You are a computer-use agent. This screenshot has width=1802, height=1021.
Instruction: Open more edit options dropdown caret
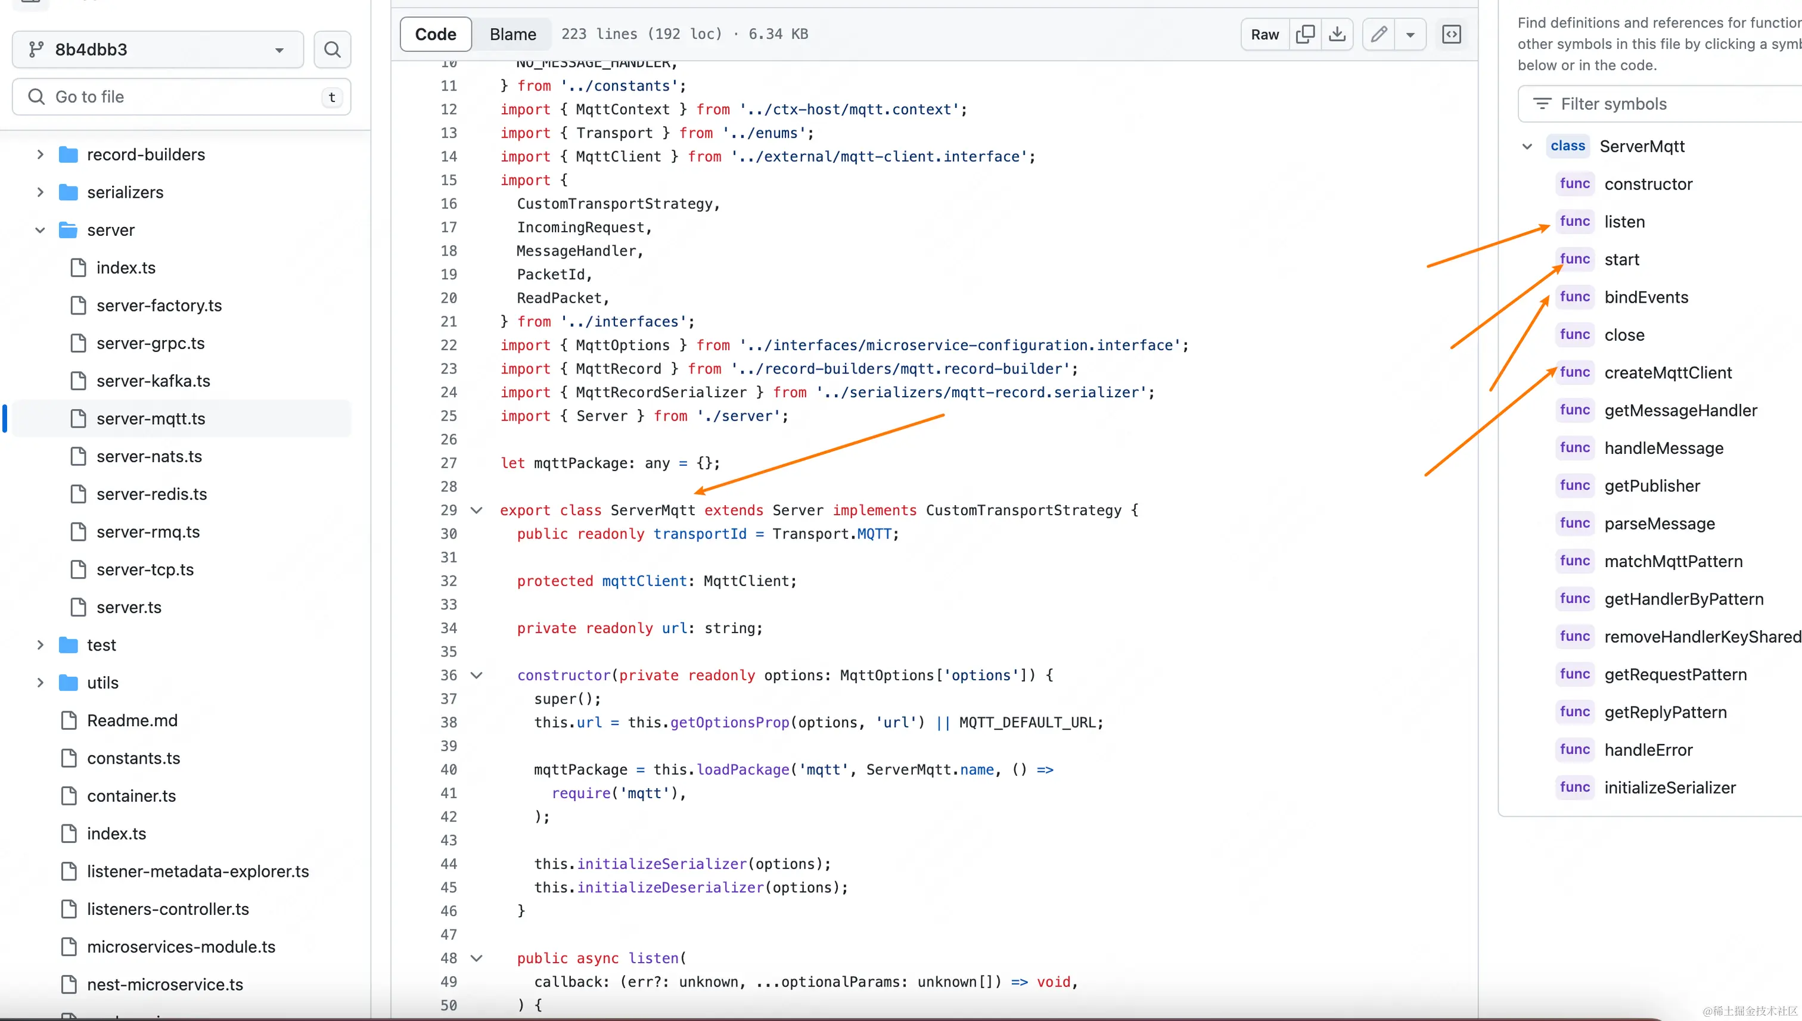[1410, 35]
